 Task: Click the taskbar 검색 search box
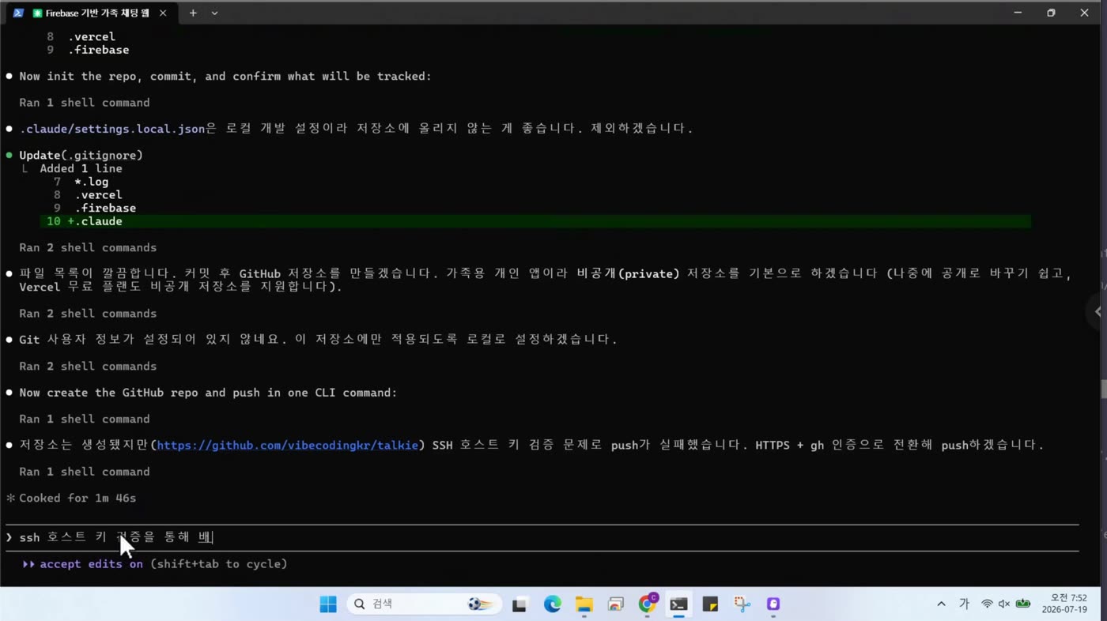pyautogui.click(x=425, y=604)
